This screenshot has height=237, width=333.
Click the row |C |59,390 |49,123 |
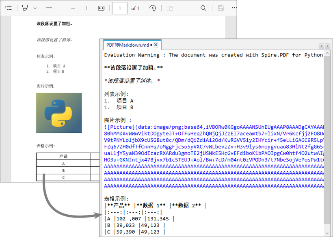[x=135, y=232]
